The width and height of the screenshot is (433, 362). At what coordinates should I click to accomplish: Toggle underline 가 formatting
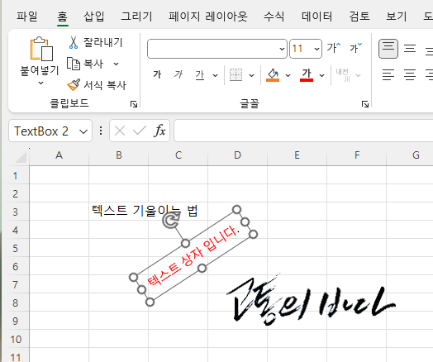(200, 75)
